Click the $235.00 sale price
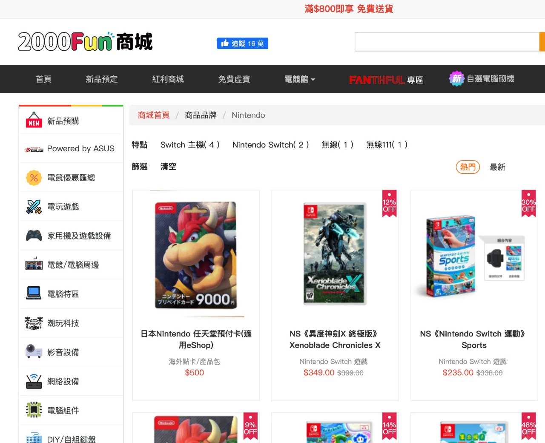 click(458, 372)
